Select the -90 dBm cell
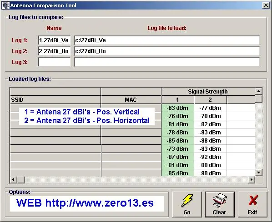Image resolution: width=272 pixels, height=222 pixels. [210, 173]
